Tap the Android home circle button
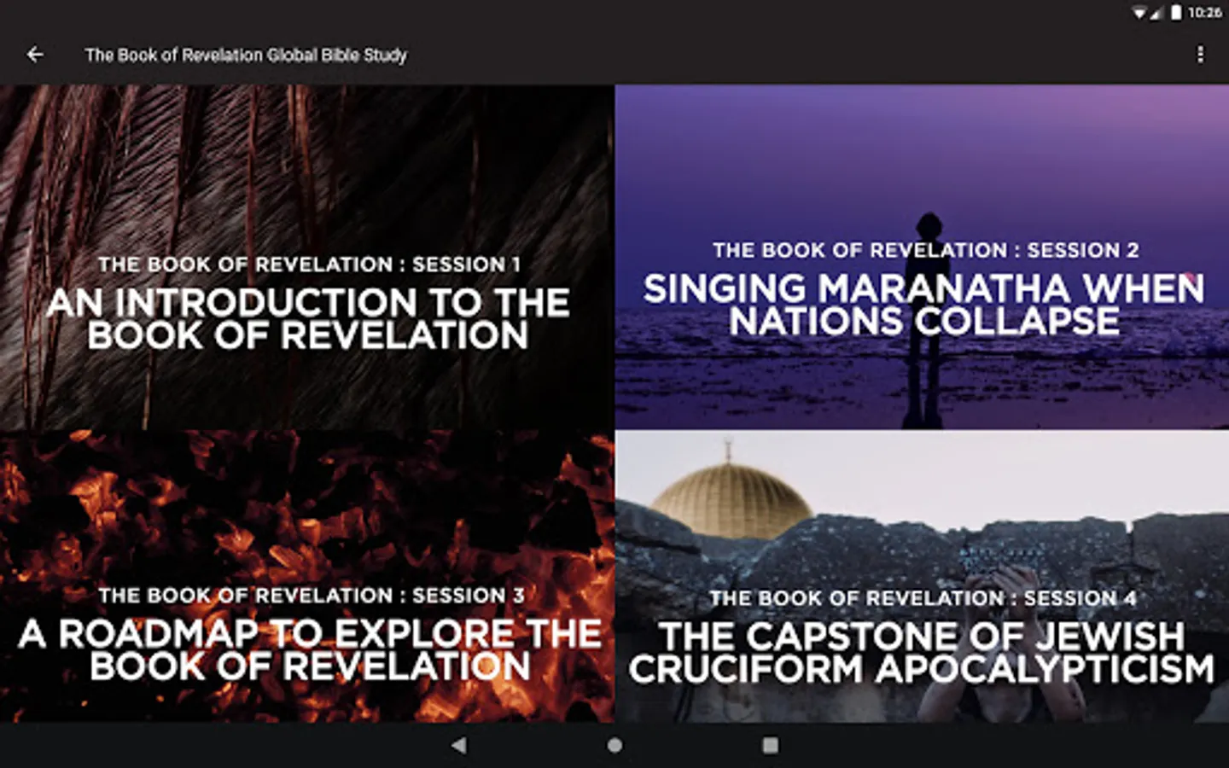This screenshot has width=1229, height=768. [x=614, y=745]
